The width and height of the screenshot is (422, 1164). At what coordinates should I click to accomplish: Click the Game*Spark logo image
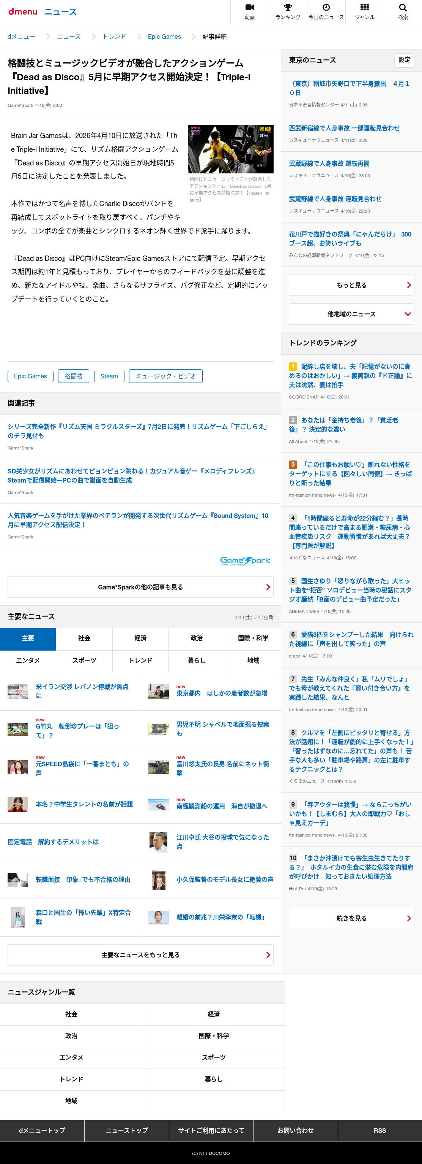pos(245,561)
